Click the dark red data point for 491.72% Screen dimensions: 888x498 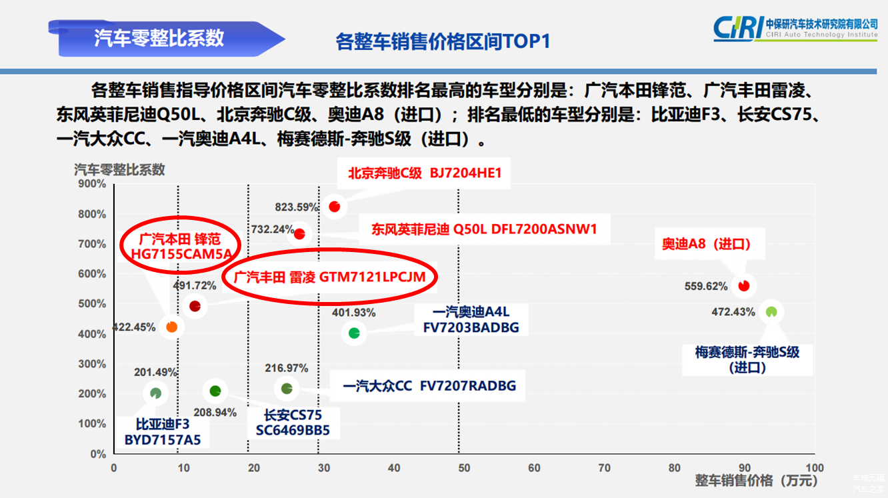195,306
